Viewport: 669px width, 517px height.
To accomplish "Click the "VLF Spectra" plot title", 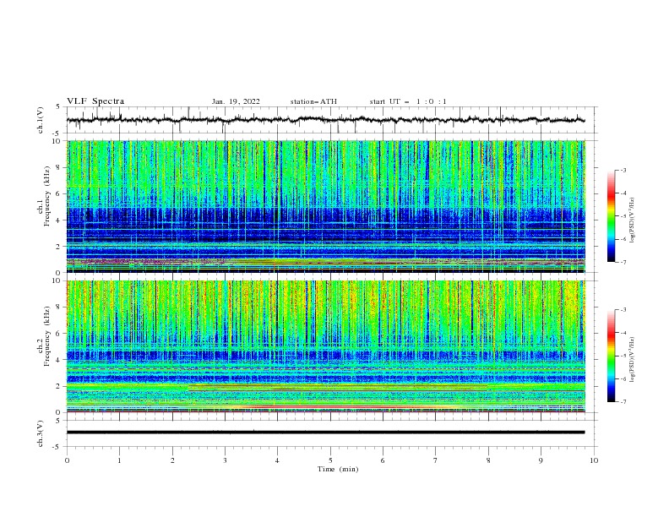I will tap(95, 101).
